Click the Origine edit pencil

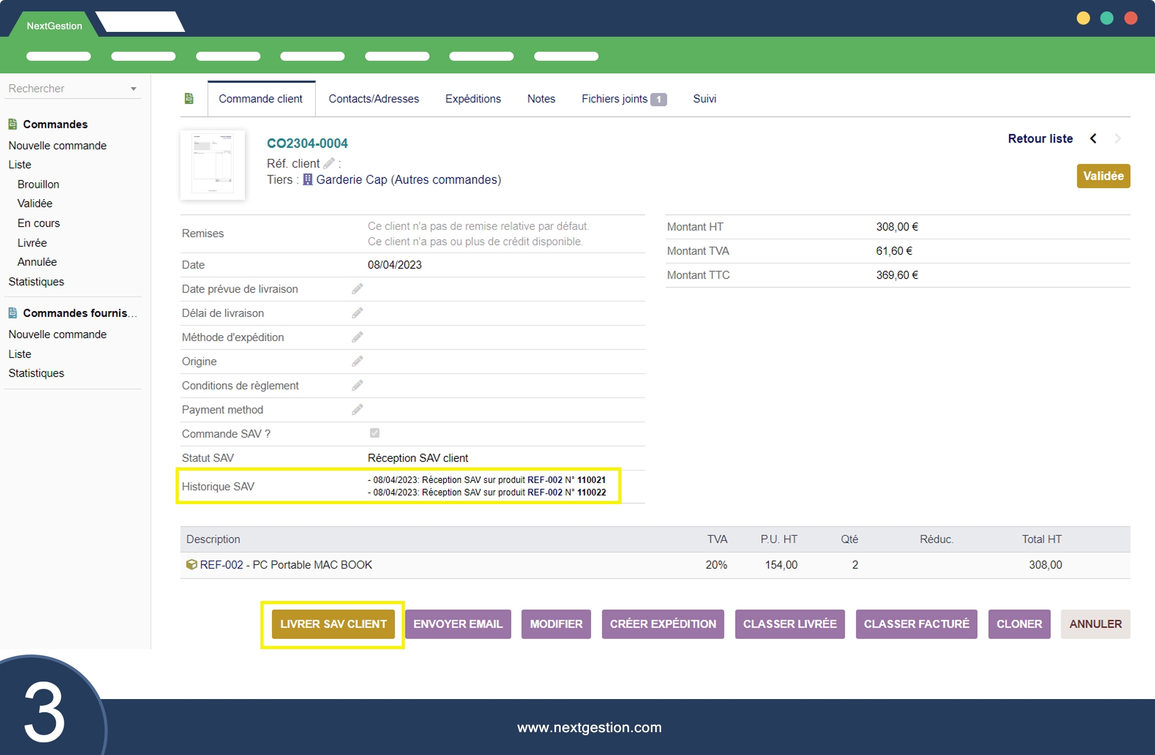357,361
